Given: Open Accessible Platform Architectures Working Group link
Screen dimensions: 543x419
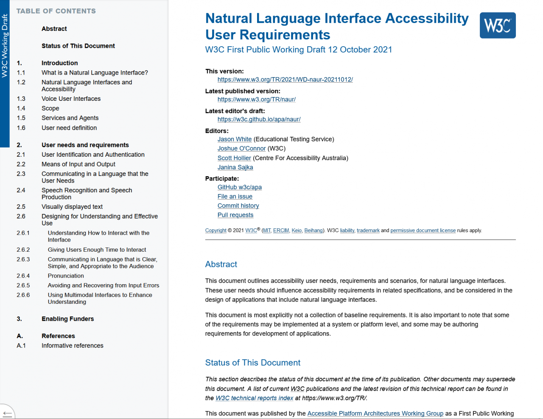Looking at the screenshot, I should pos(375,413).
